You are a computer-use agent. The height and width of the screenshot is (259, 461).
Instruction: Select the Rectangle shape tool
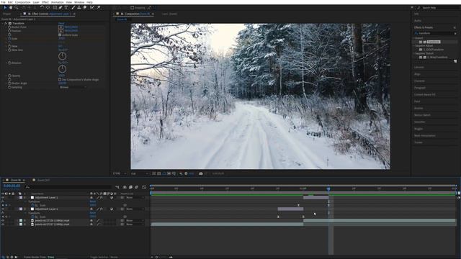pyautogui.click(x=55, y=7)
